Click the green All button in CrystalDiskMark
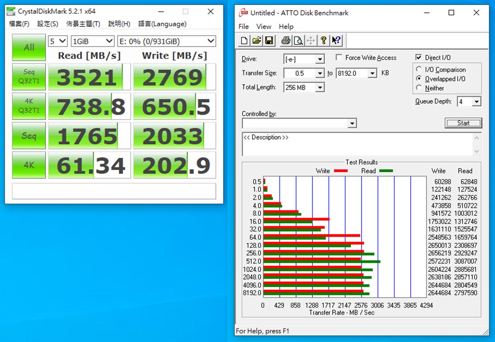Image resolution: width=495 pixels, height=342 pixels. pos(29,47)
